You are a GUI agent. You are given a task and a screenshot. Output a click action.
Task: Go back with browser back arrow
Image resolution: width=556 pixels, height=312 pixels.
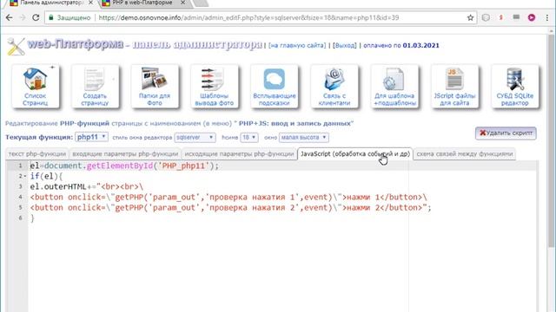pos(10,17)
